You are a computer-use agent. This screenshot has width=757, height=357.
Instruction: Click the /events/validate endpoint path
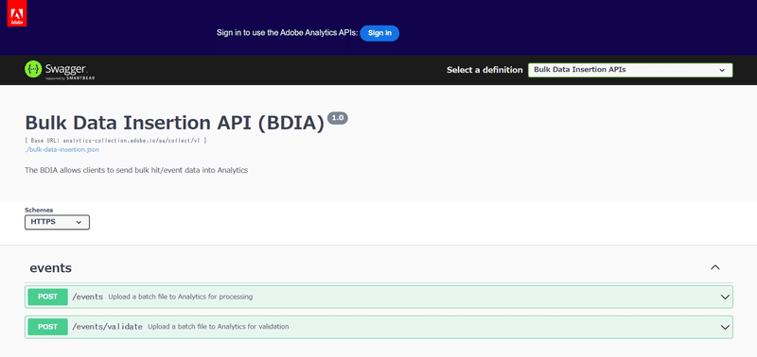[x=107, y=327]
